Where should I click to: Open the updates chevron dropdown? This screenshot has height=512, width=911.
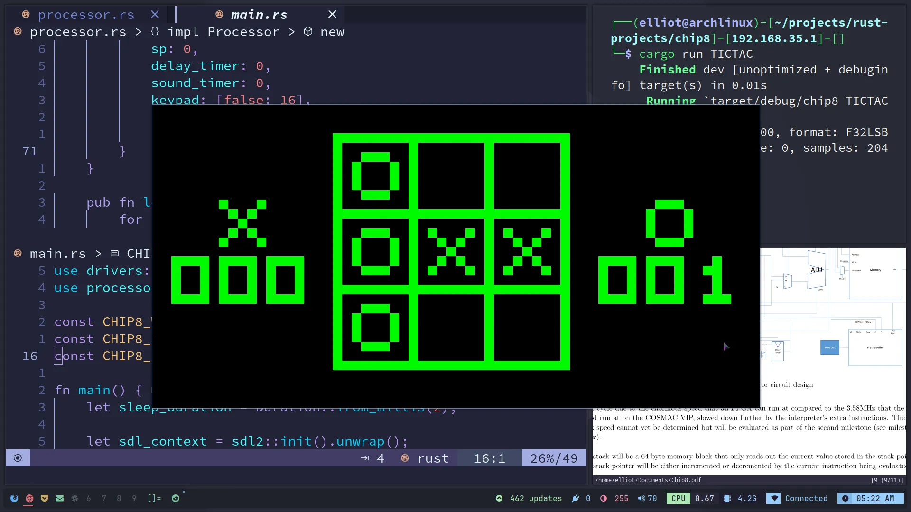pyautogui.click(x=499, y=498)
